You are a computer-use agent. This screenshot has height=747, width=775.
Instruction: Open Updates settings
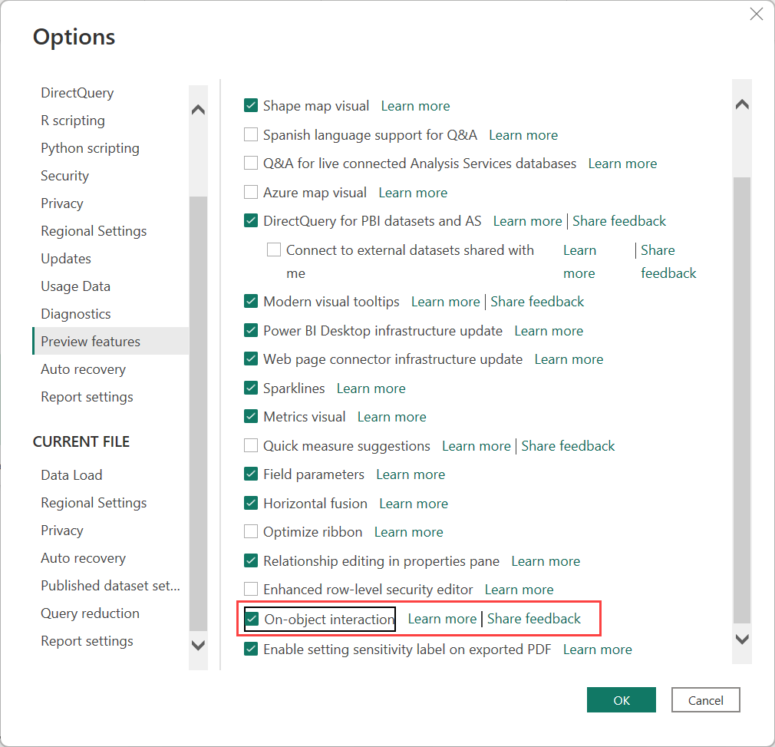(66, 259)
